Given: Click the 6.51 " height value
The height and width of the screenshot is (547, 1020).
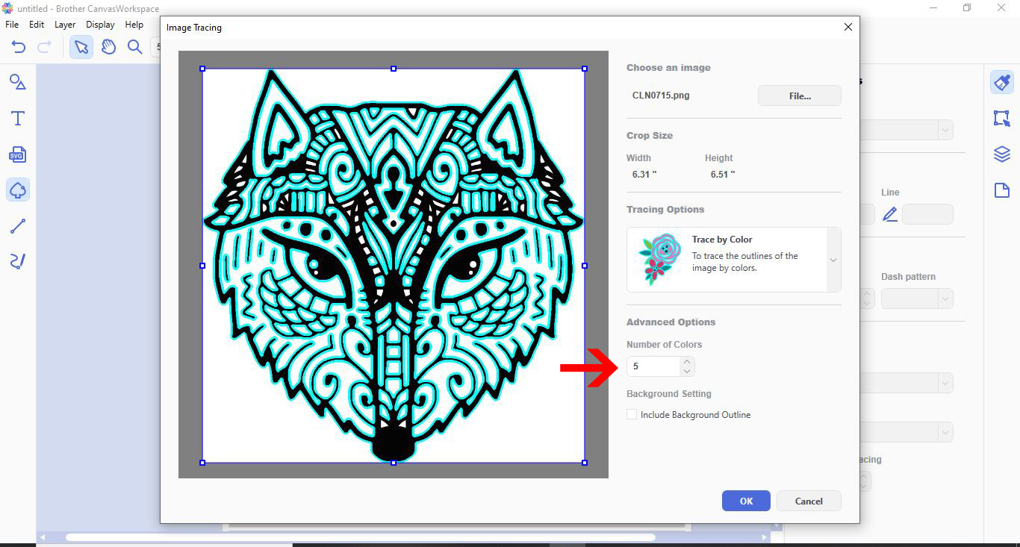Looking at the screenshot, I should coord(723,174).
